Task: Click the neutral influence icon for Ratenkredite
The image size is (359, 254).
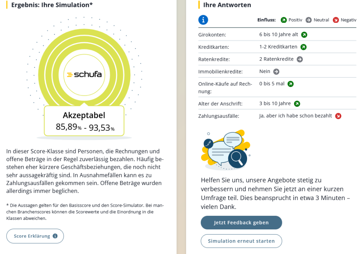Action: coord(300,59)
